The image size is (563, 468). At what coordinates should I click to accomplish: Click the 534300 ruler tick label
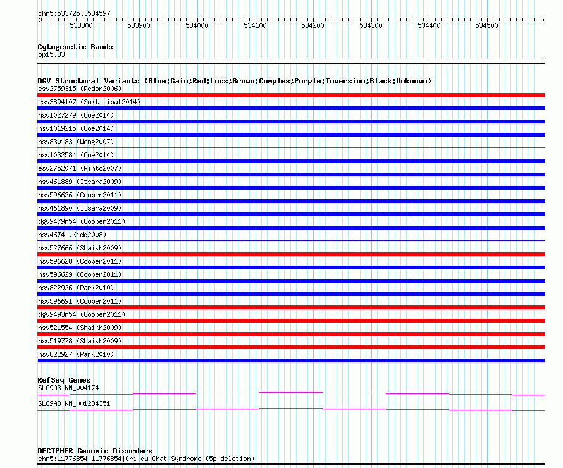(x=371, y=25)
